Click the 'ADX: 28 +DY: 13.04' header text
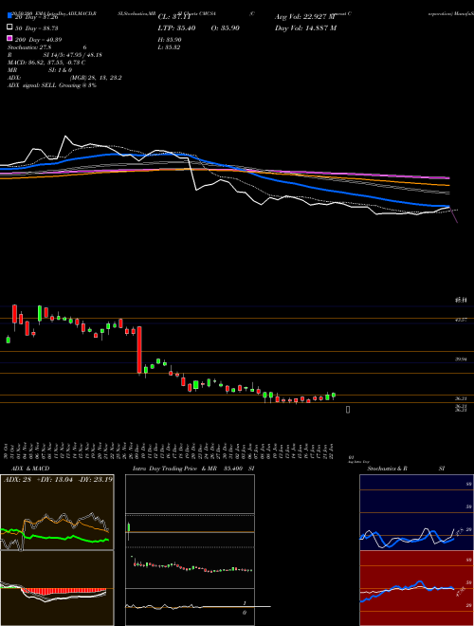The height and width of the screenshot is (626, 474). pyautogui.click(x=58, y=479)
